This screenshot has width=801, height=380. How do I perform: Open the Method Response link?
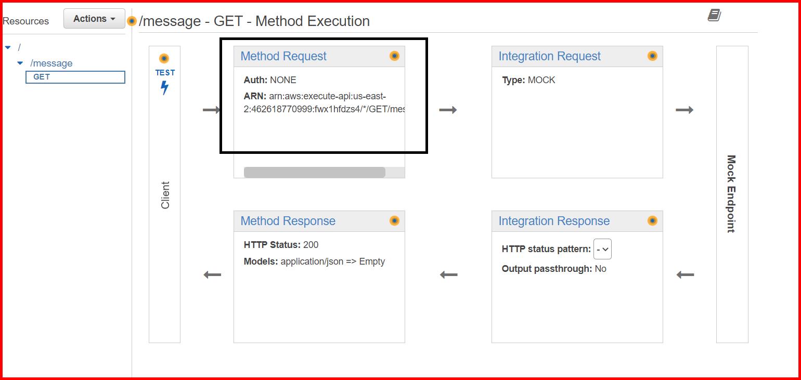(288, 221)
